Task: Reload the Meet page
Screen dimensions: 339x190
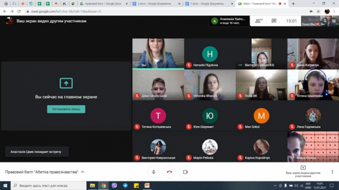Action: coord(19,11)
